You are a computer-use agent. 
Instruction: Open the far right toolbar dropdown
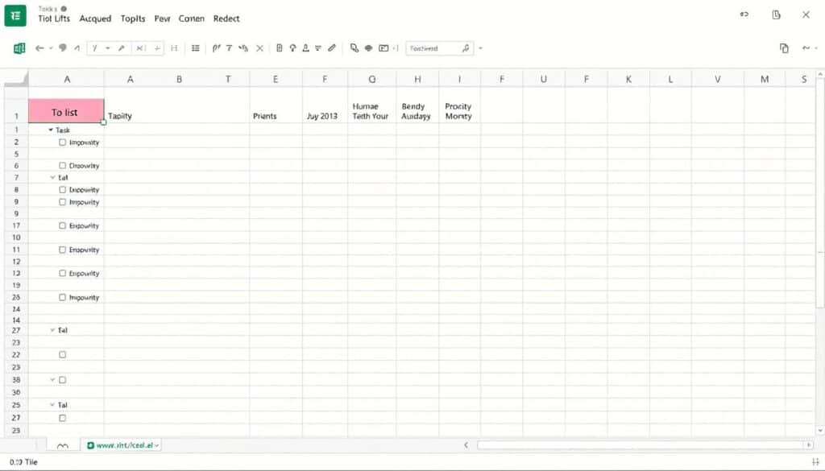tap(816, 48)
